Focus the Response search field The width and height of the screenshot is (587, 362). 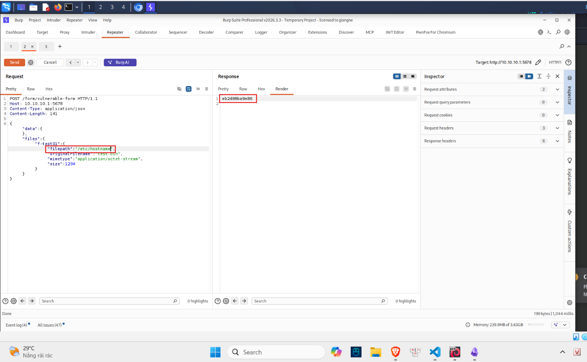coord(319,301)
